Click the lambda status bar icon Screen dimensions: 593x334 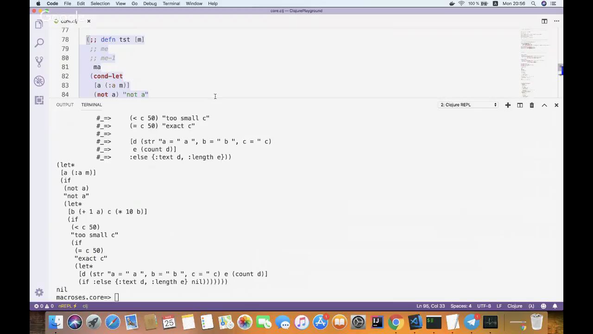click(x=531, y=306)
